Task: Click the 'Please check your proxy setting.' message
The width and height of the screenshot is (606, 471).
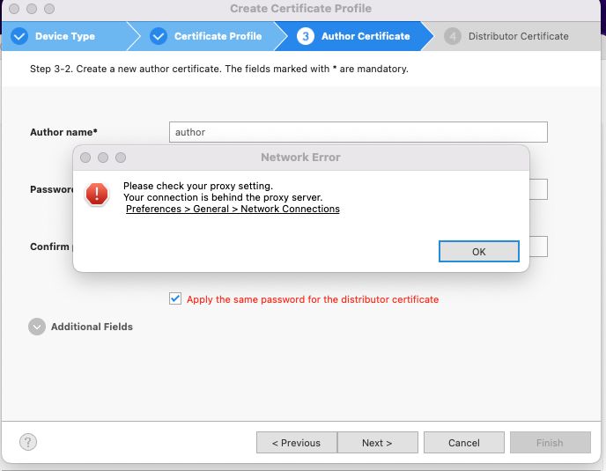Action: pyautogui.click(x=198, y=186)
